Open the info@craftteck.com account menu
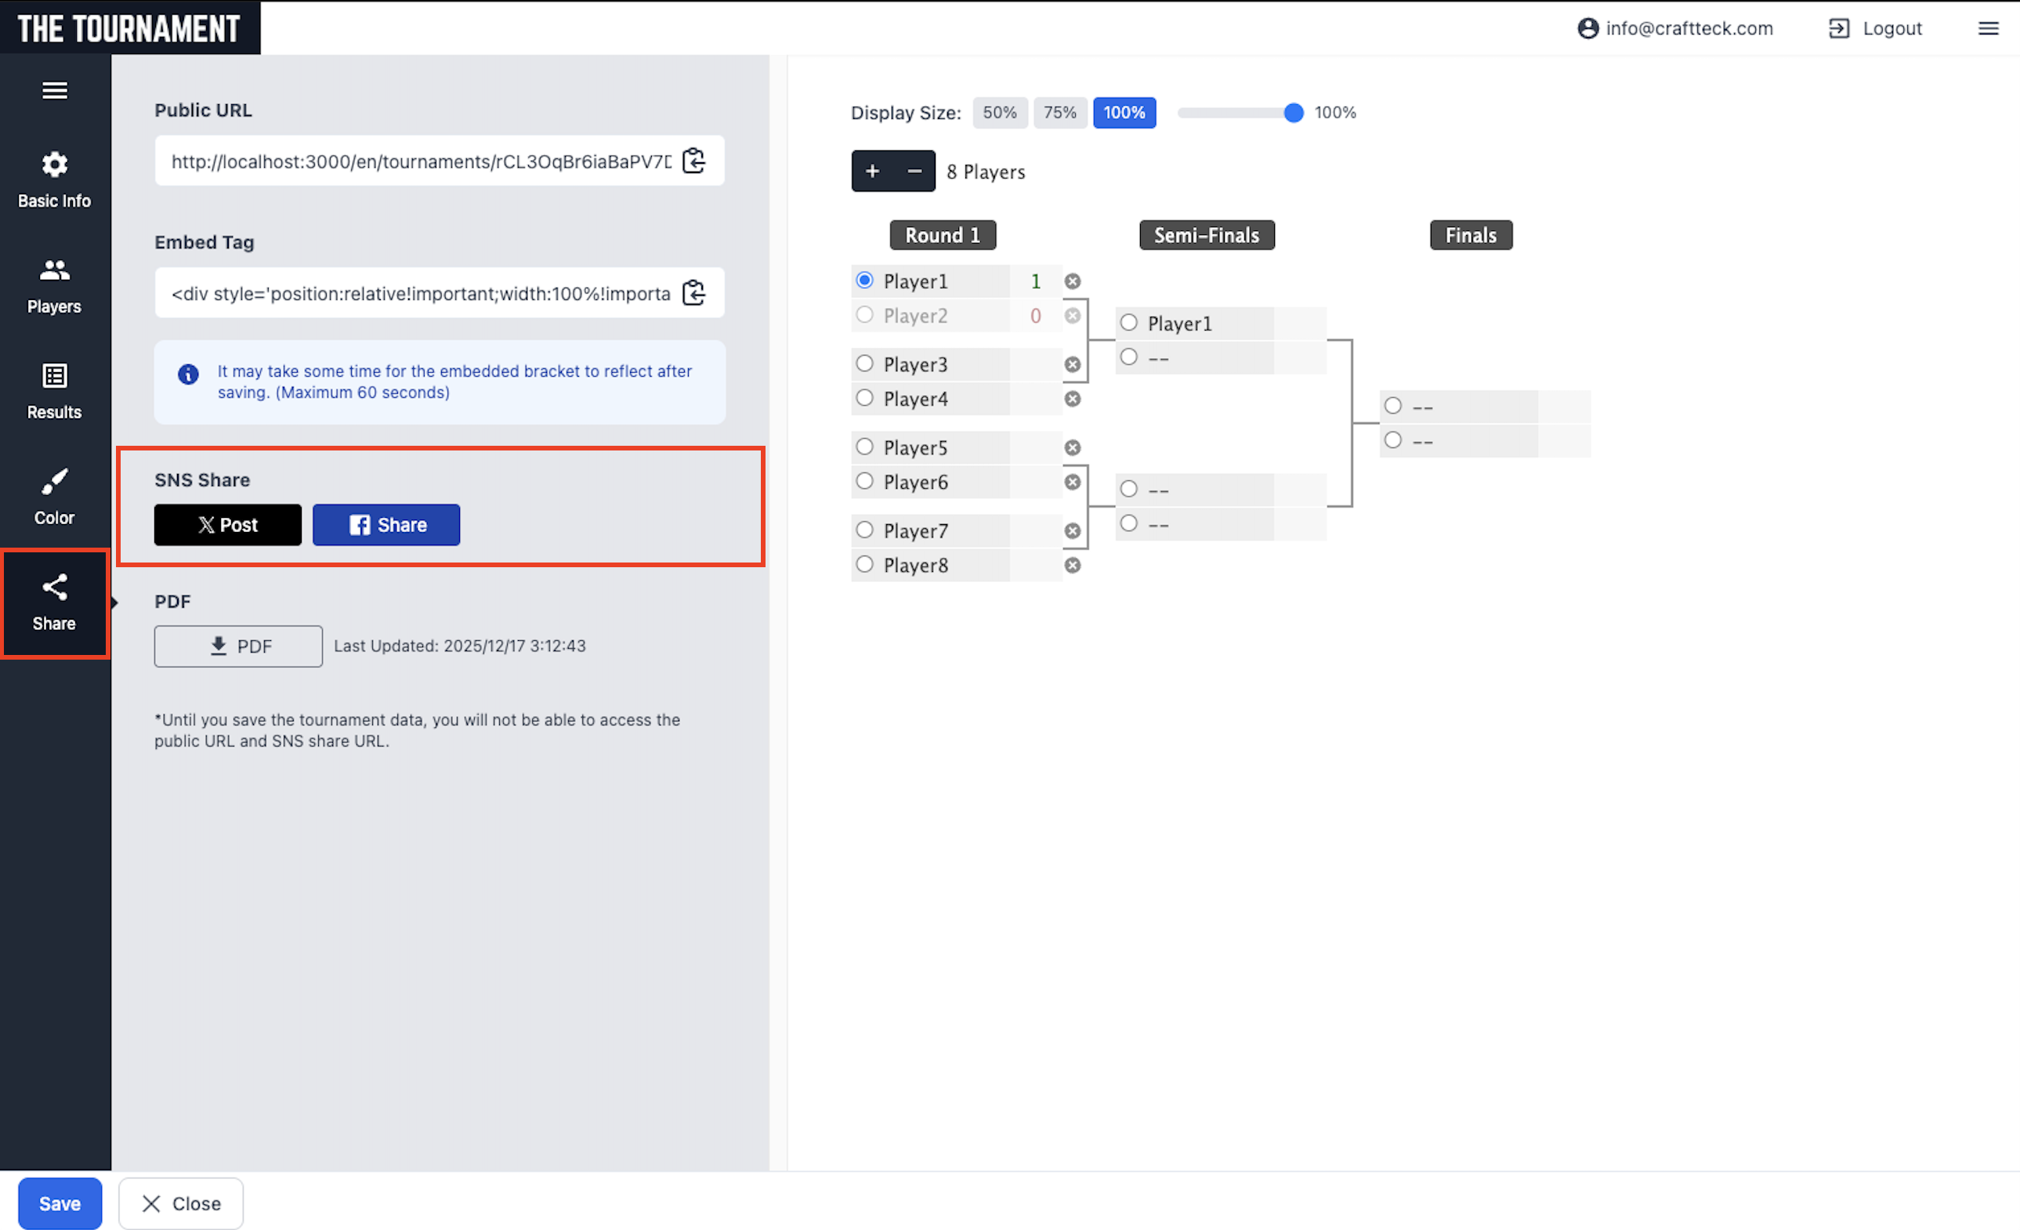 pos(1675,29)
